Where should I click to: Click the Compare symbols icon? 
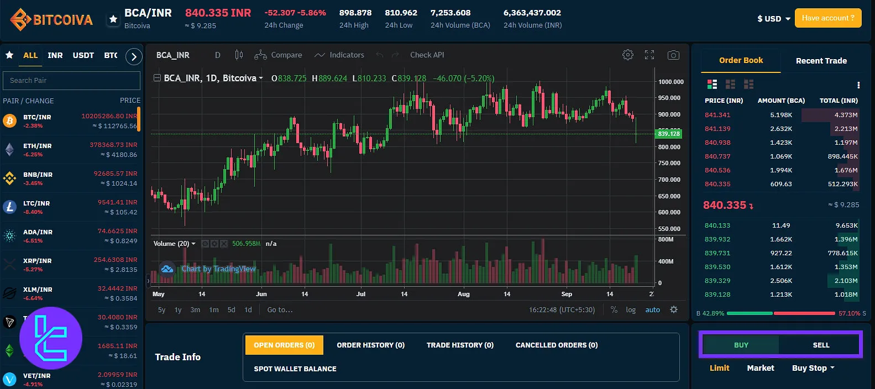278,55
